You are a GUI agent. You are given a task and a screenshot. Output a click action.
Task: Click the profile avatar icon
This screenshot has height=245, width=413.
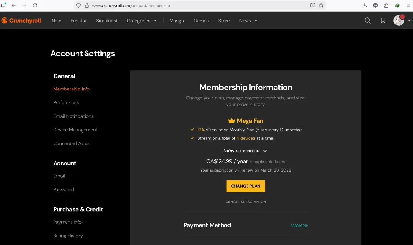pos(399,21)
